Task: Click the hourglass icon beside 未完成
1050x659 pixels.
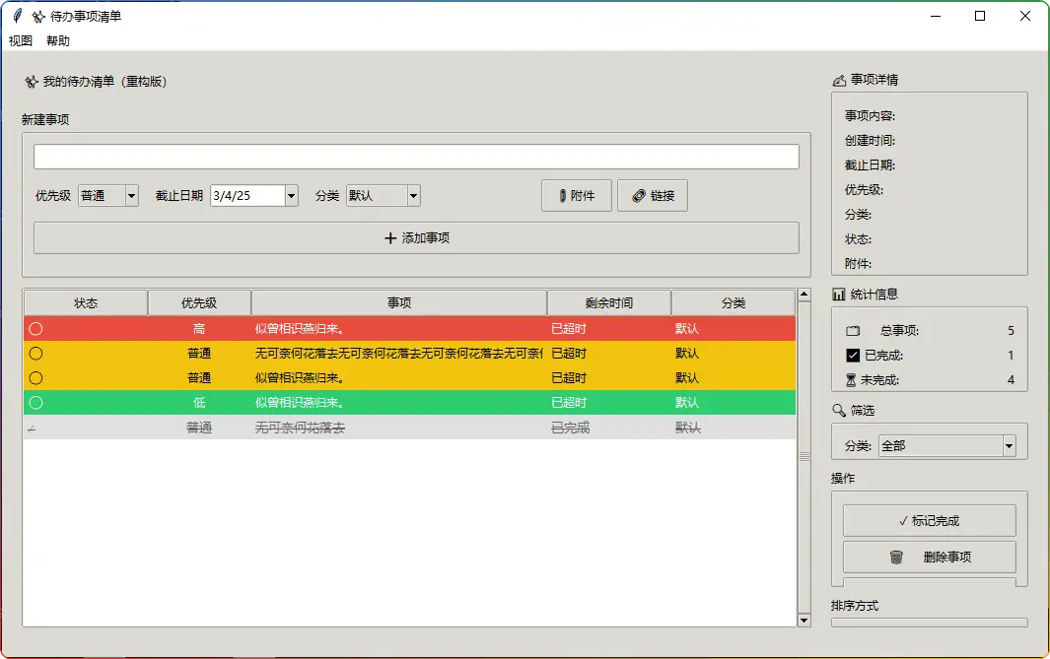Action: pyautogui.click(x=852, y=380)
